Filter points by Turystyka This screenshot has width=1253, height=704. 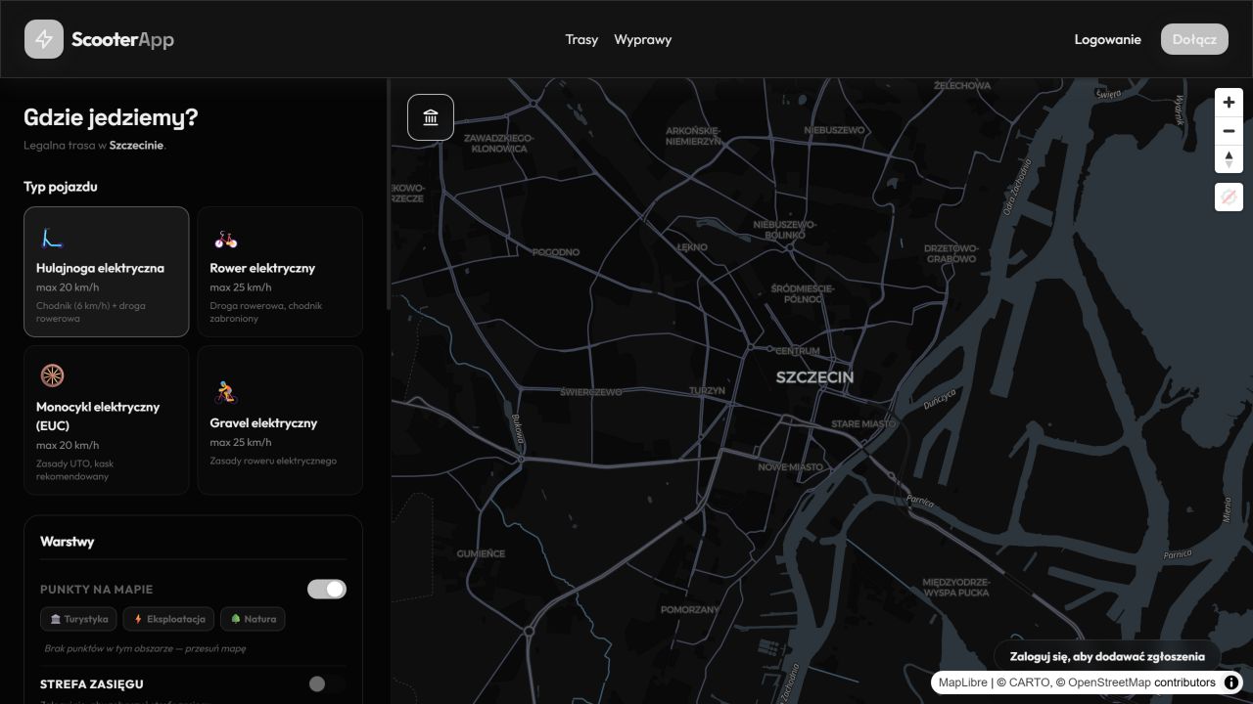78,619
